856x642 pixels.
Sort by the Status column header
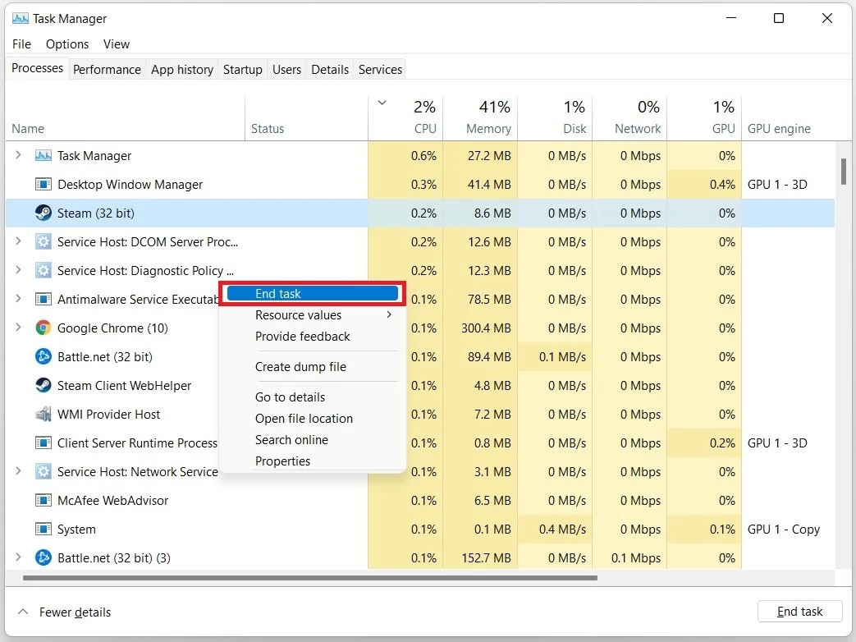pyautogui.click(x=306, y=118)
